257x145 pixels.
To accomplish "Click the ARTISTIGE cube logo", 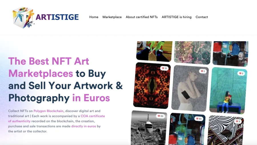I will click(23, 17).
